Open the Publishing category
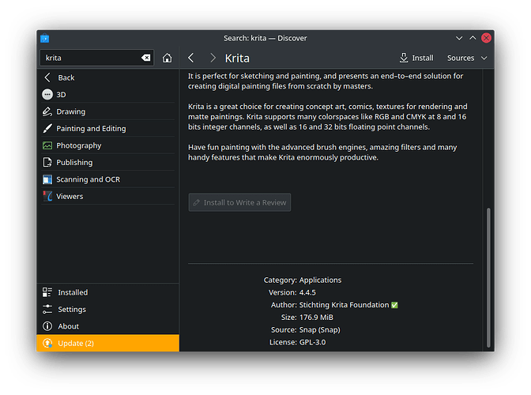The height and width of the screenshot is (395, 531). [108, 163]
